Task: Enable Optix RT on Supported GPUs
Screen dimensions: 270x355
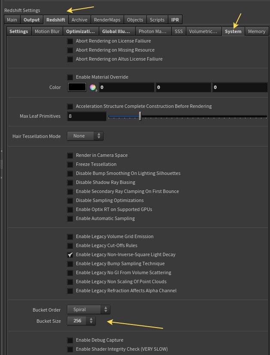Action: tap(70, 210)
